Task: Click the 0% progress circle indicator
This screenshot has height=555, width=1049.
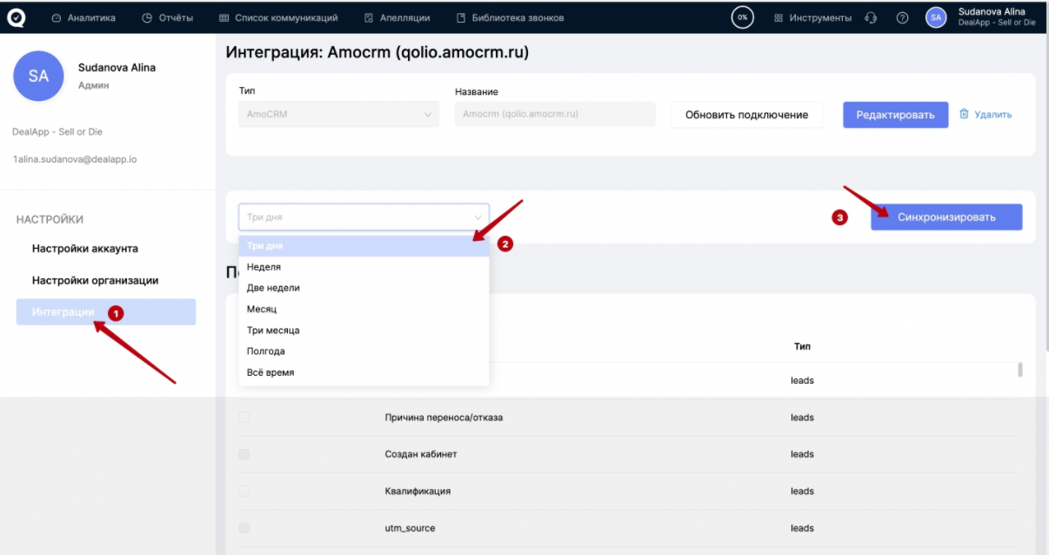Action: 742,17
